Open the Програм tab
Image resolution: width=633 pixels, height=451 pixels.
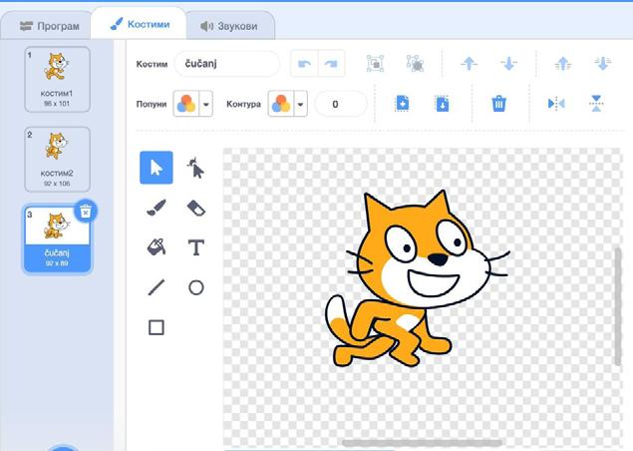click(x=49, y=26)
